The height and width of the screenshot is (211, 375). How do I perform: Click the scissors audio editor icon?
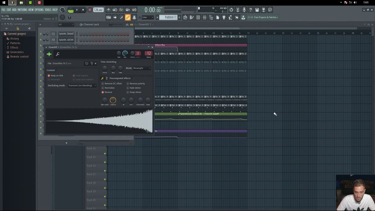click(x=238, y=10)
